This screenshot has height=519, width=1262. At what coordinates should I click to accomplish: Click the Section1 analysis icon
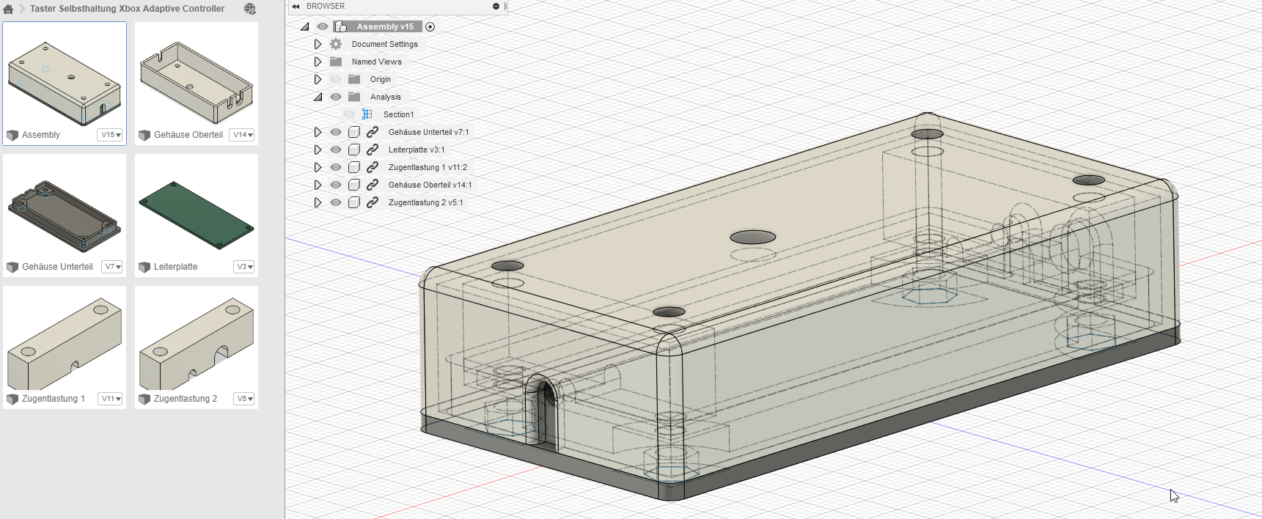(367, 114)
